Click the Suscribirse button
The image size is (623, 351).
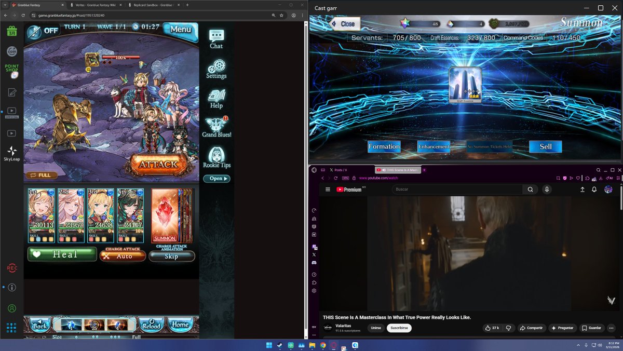point(399,328)
